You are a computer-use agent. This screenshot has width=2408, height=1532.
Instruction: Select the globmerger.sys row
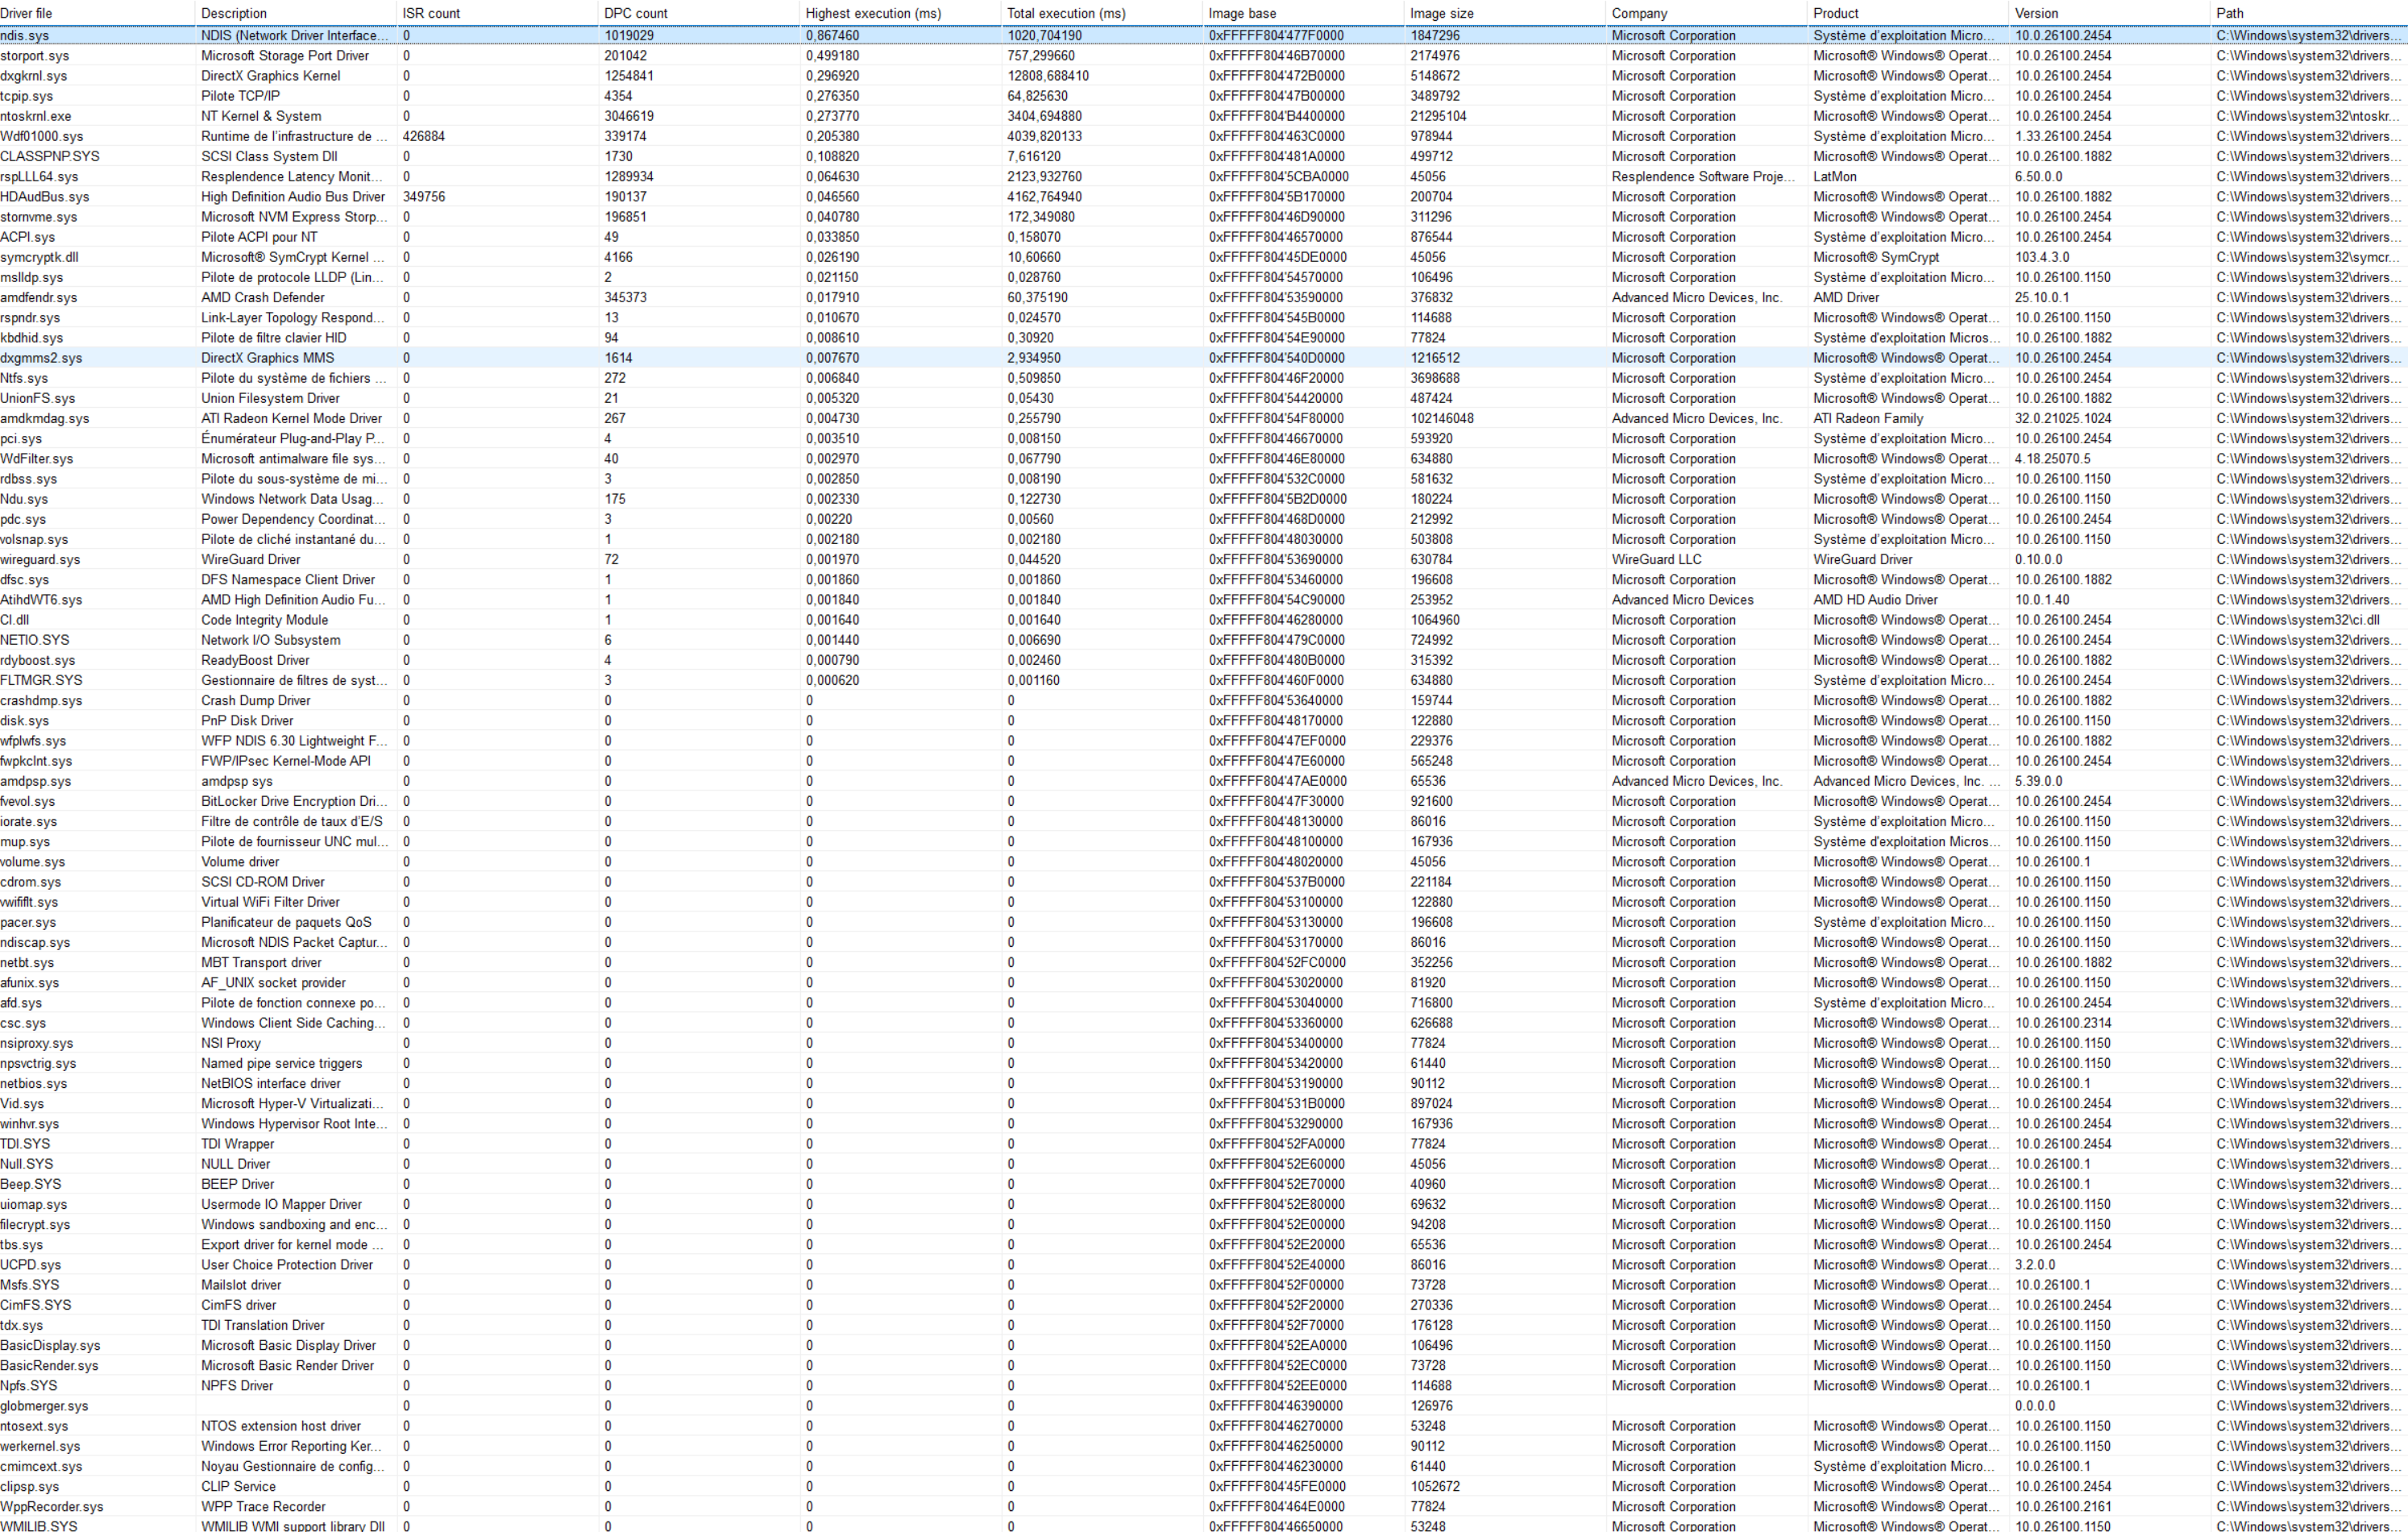click(x=45, y=1406)
